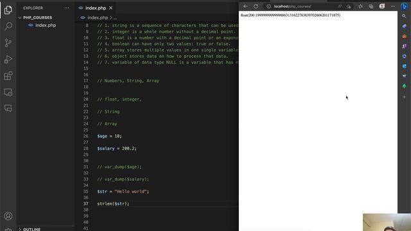
Task: Click the $age = 10; line
Action: click(x=109, y=136)
